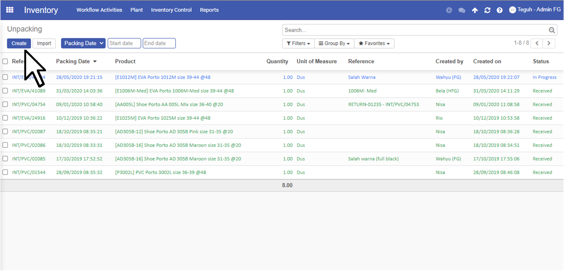Click the search magnifier icon

(552, 30)
